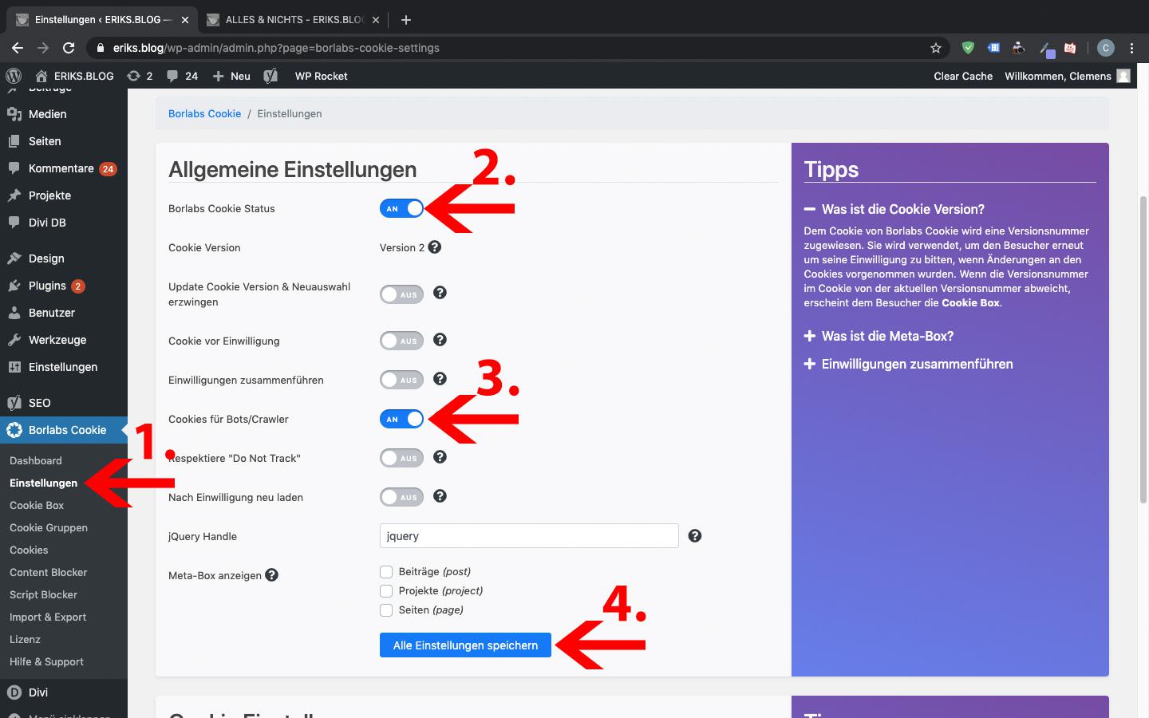Viewport: 1149px width, 718px height.
Task: Click the Yoast icon in the admin bar
Action: click(270, 76)
